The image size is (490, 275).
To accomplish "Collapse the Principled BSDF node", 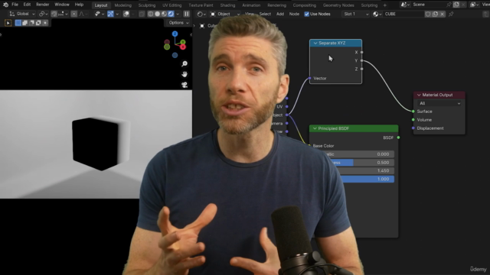I will pyautogui.click(x=315, y=128).
